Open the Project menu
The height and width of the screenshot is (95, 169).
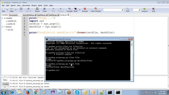(34, 5)
